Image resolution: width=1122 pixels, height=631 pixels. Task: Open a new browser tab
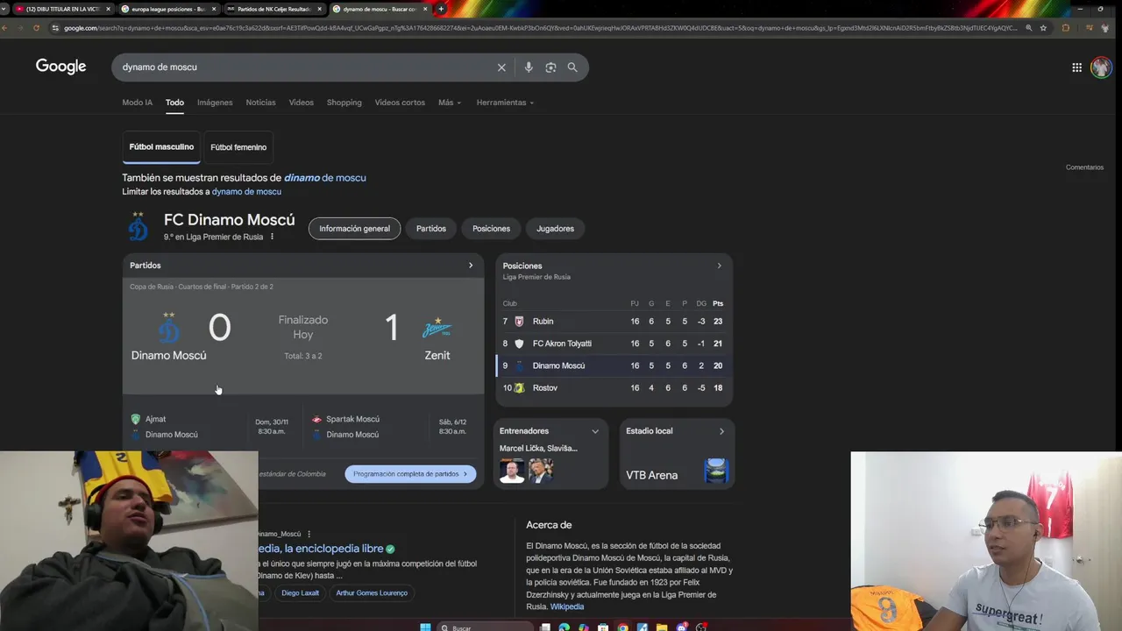click(441, 9)
